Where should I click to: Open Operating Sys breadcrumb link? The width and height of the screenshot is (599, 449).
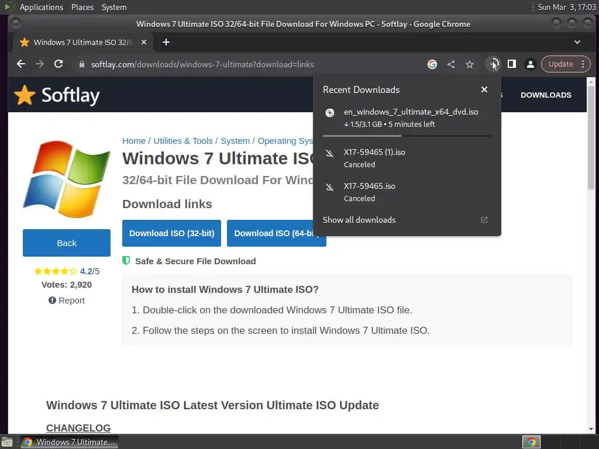285,141
